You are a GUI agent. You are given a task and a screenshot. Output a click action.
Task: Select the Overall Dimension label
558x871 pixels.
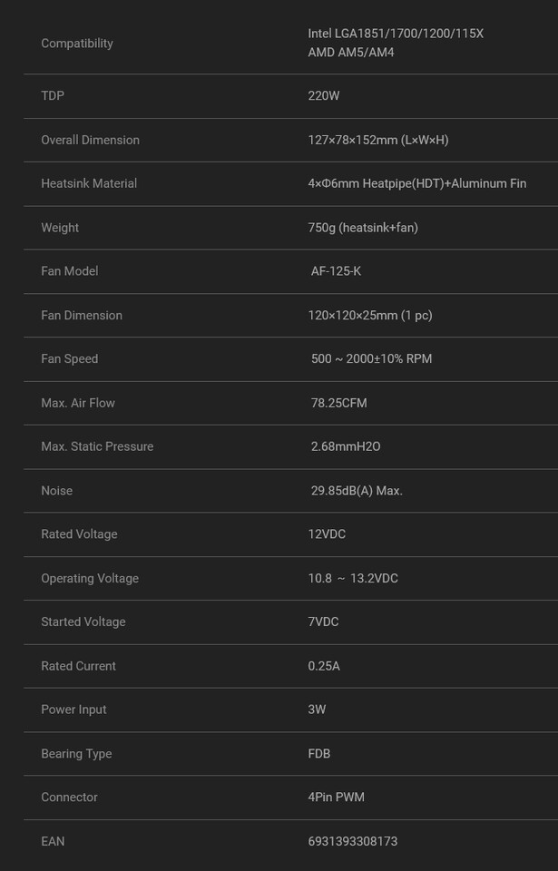[90, 140]
